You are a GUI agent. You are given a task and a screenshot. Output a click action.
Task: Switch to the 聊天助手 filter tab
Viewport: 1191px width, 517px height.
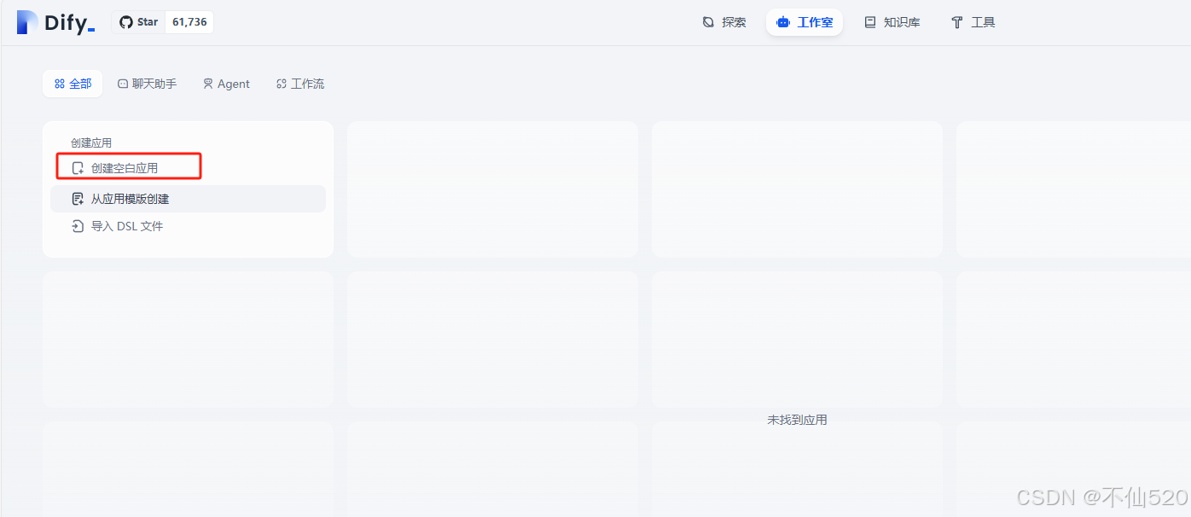tap(147, 83)
